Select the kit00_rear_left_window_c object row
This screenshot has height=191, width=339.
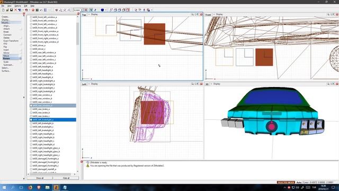point(53,59)
